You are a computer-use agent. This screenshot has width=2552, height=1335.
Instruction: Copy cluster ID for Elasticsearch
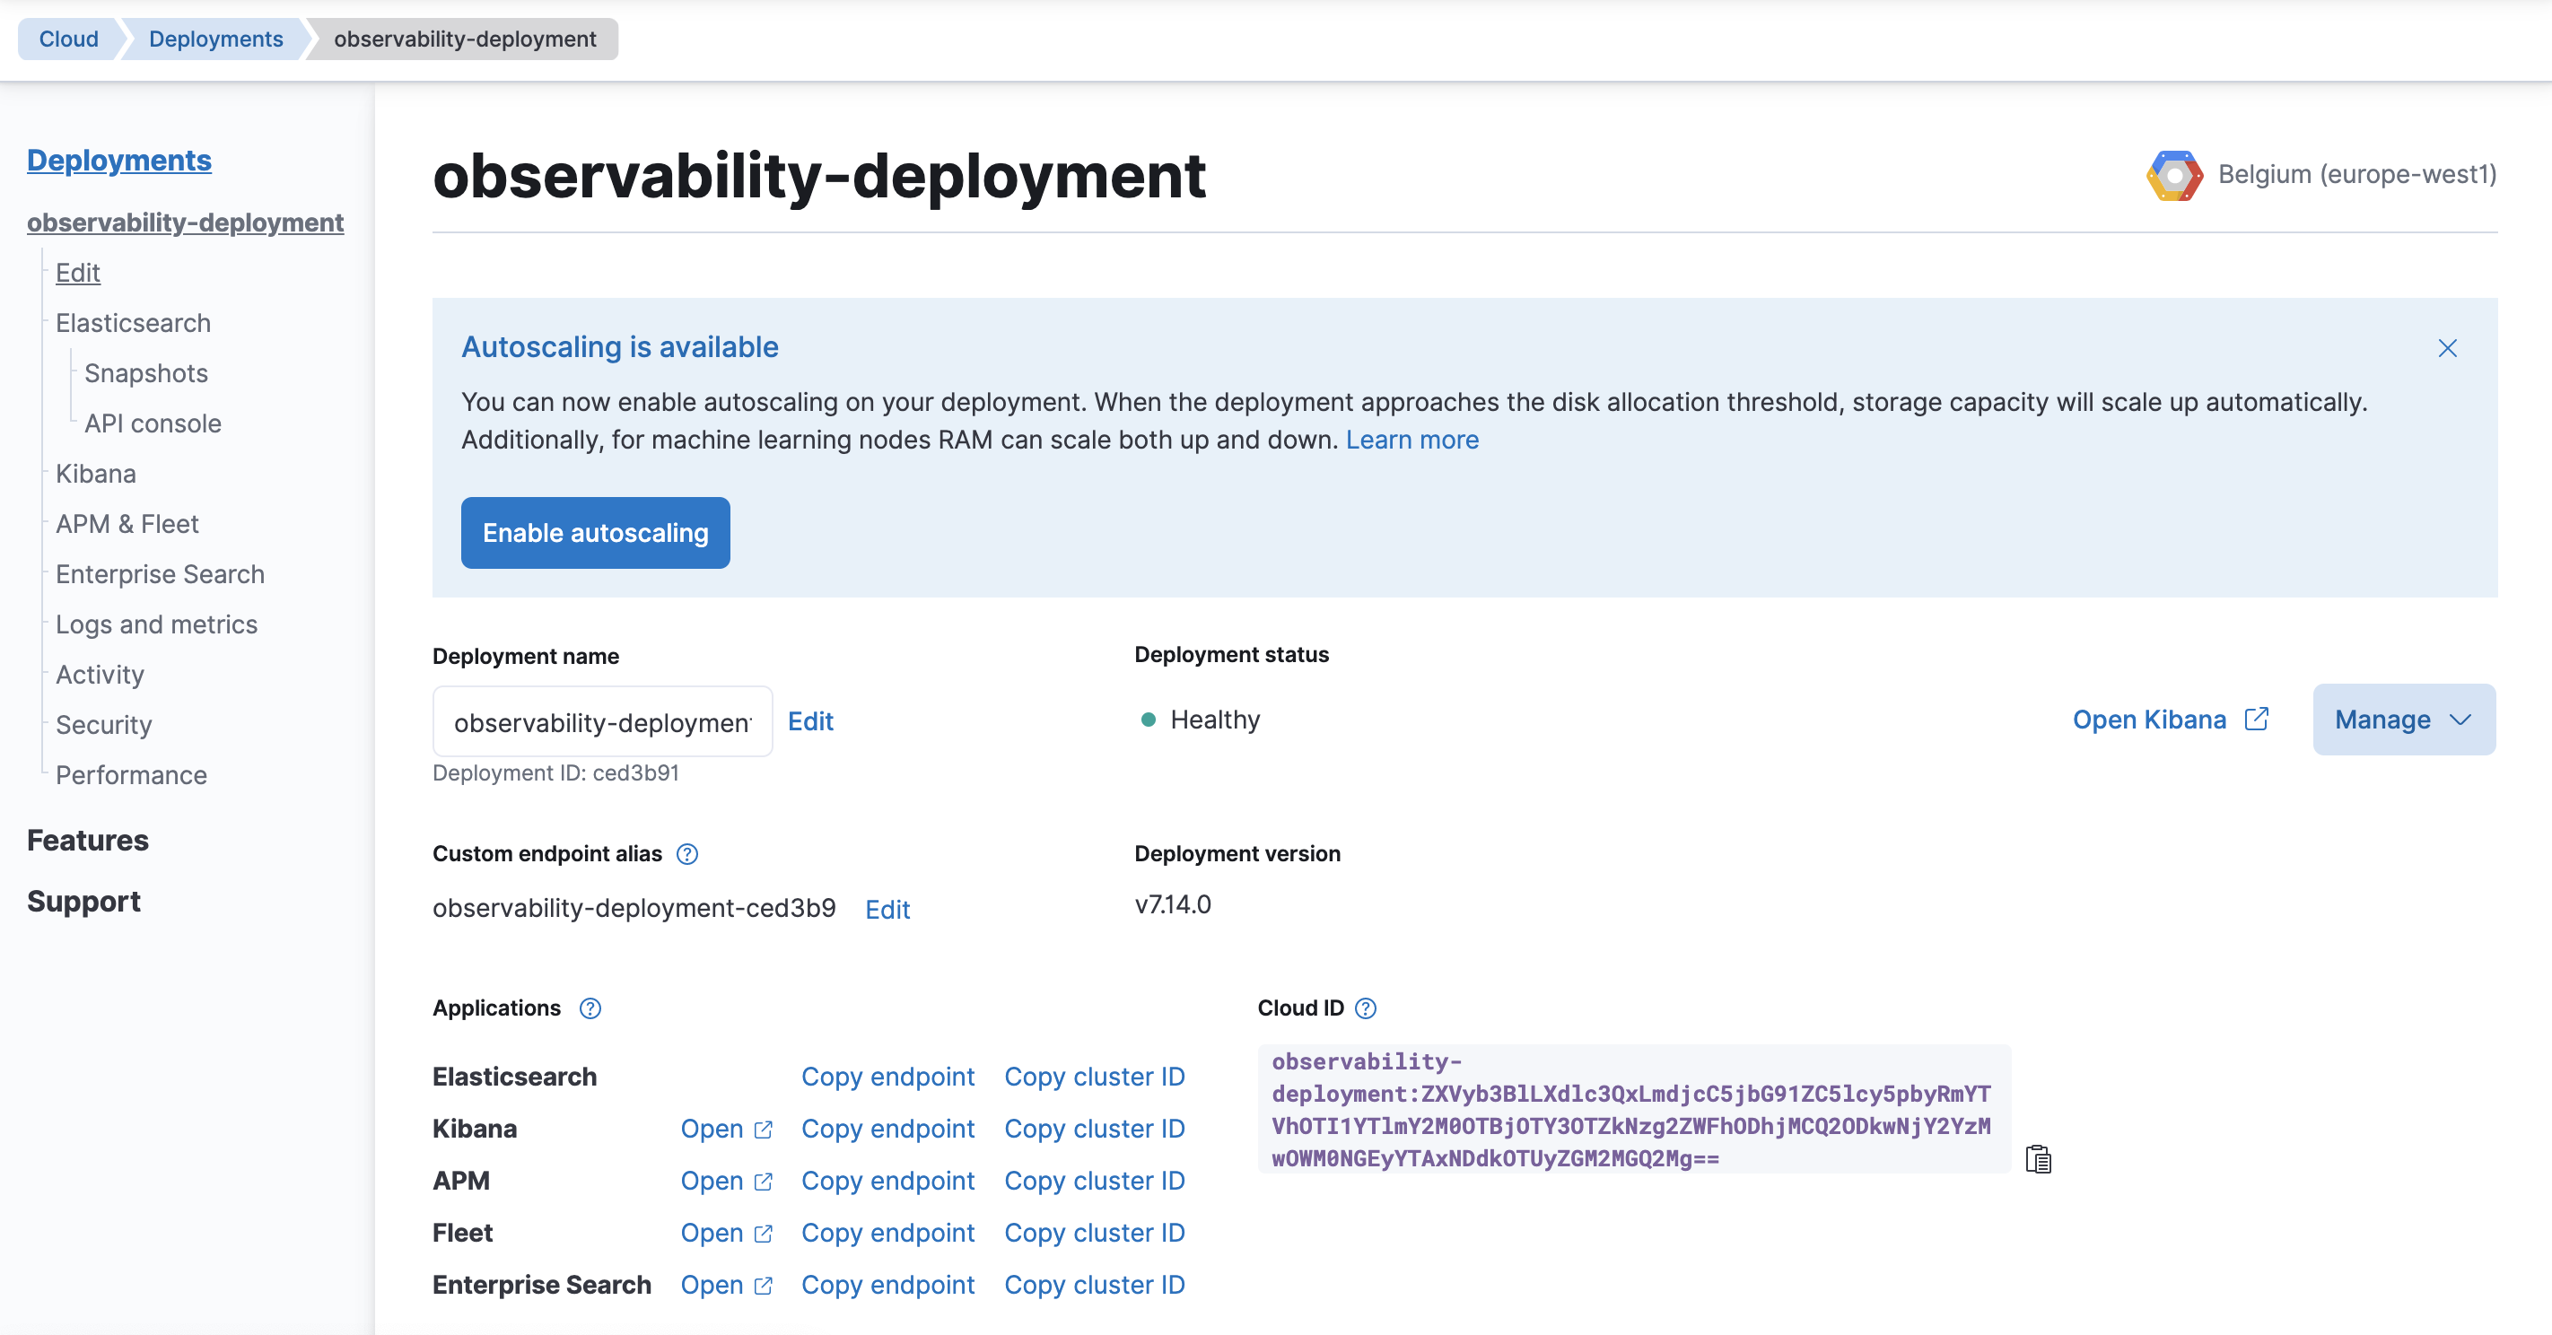pos(1094,1077)
